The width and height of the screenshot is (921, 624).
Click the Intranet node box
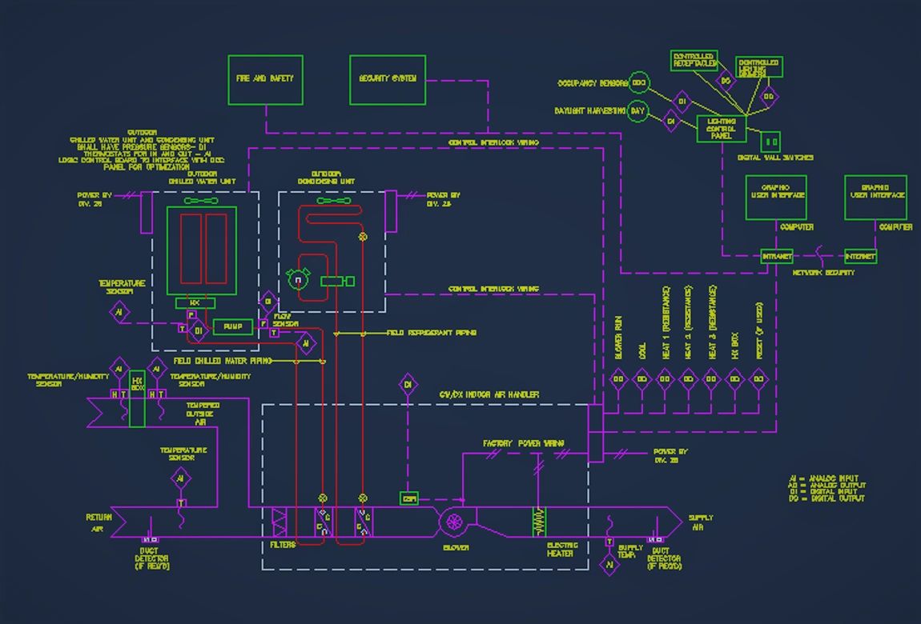[776, 257]
